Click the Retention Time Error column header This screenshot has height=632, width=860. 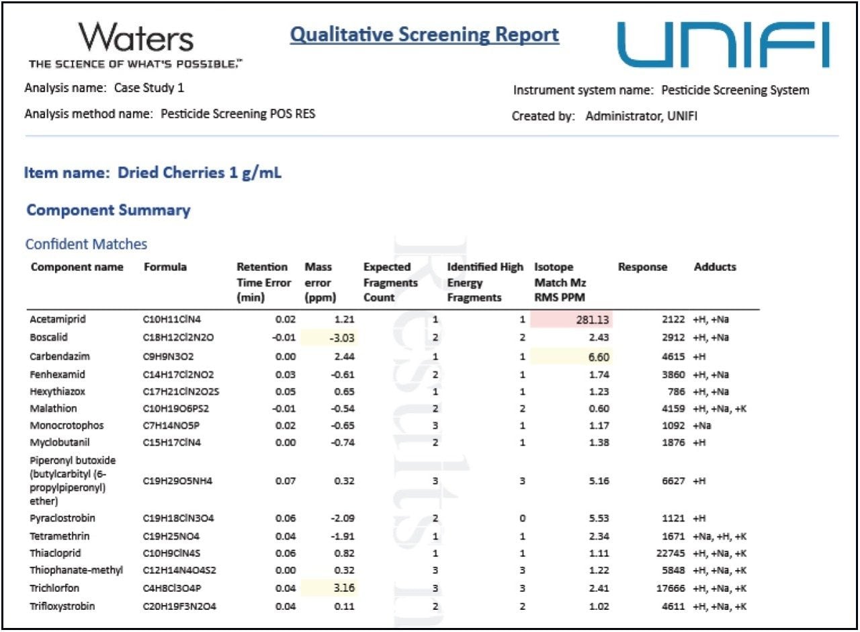(263, 282)
